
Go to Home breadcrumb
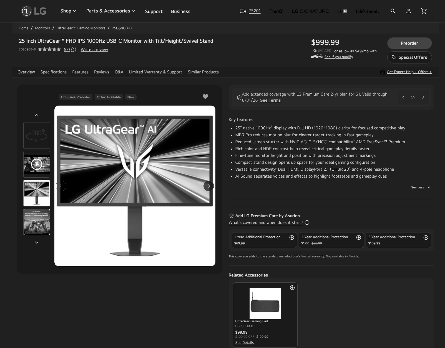[x=24, y=28]
